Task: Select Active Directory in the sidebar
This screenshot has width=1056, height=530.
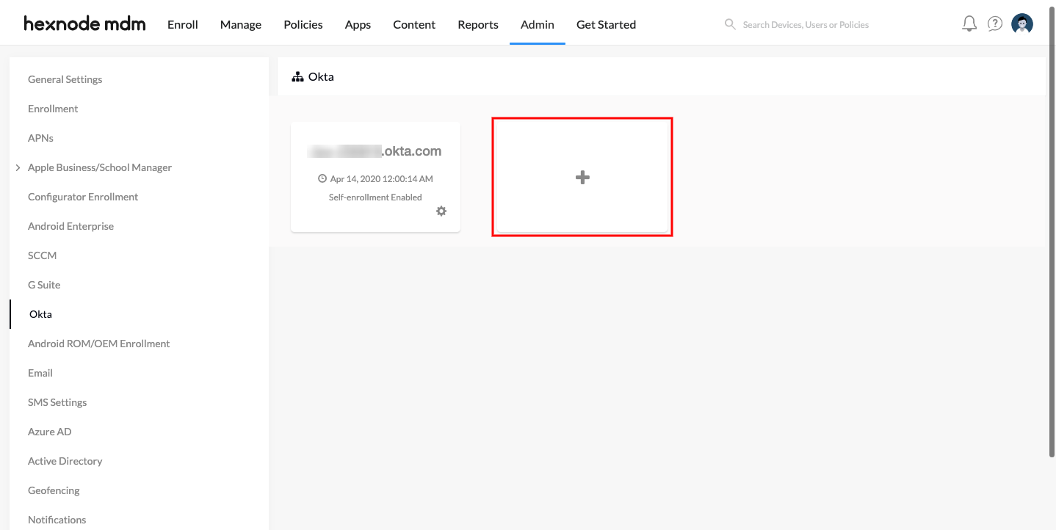Action: point(65,461)
